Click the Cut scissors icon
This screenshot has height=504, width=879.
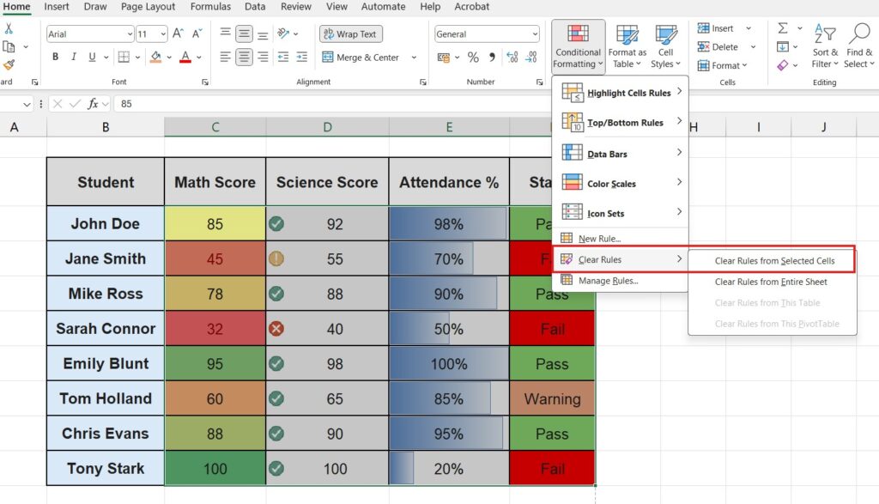pos(9,28)
